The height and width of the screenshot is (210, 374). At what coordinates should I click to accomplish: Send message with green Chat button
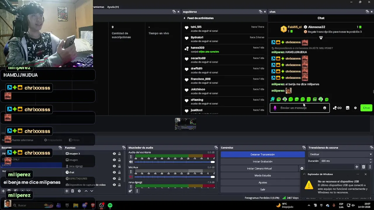[x=366, y=108]
